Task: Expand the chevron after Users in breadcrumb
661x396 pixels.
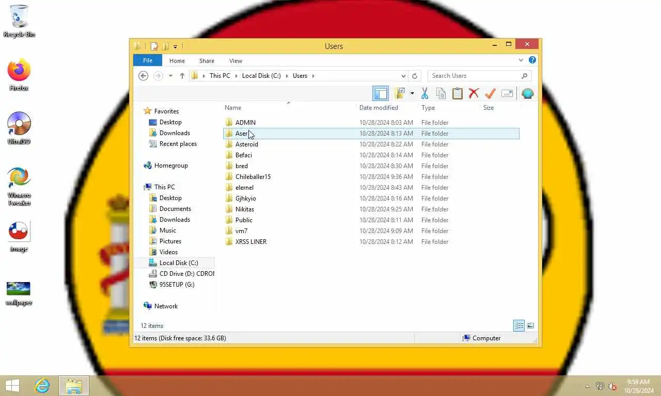Action: click(313, 76)
